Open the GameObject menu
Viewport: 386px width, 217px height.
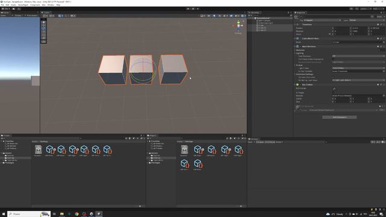coord(23,5)
